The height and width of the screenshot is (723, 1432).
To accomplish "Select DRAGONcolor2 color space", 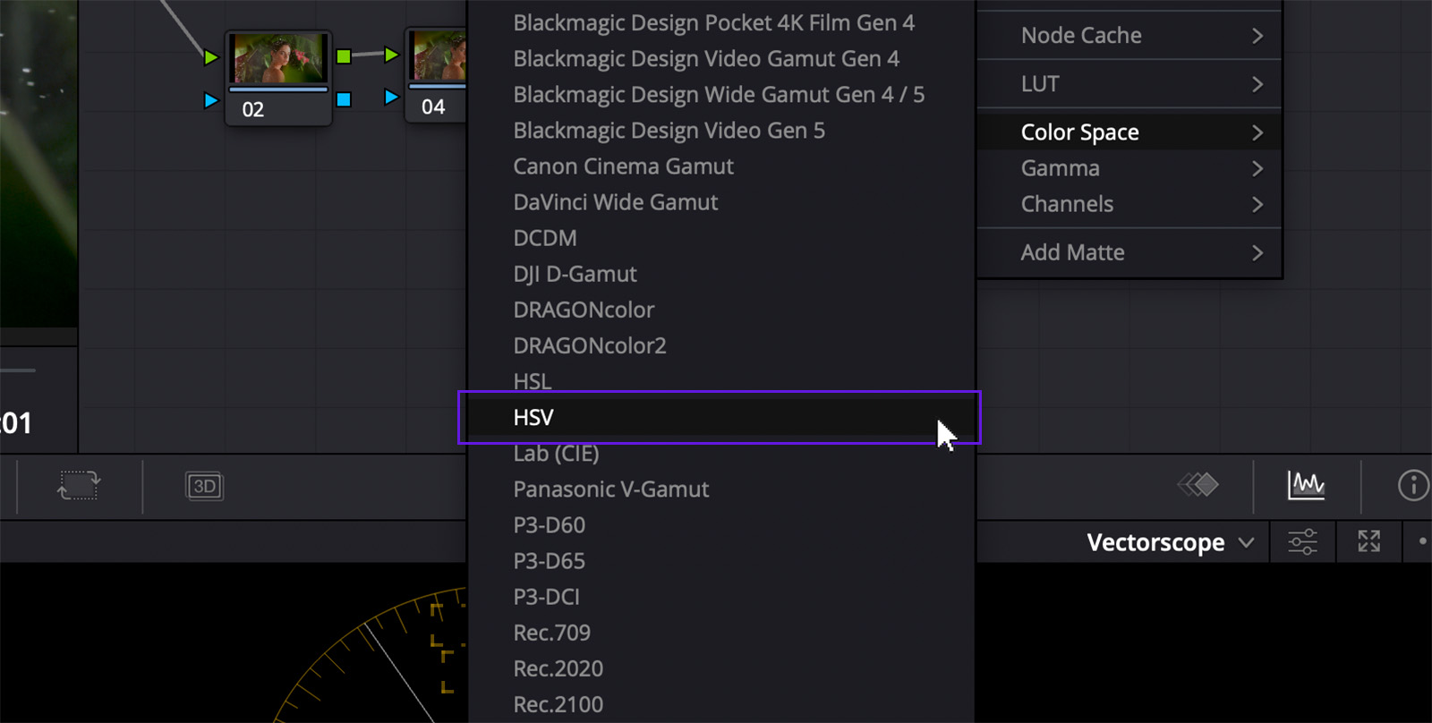I will 720,345.
